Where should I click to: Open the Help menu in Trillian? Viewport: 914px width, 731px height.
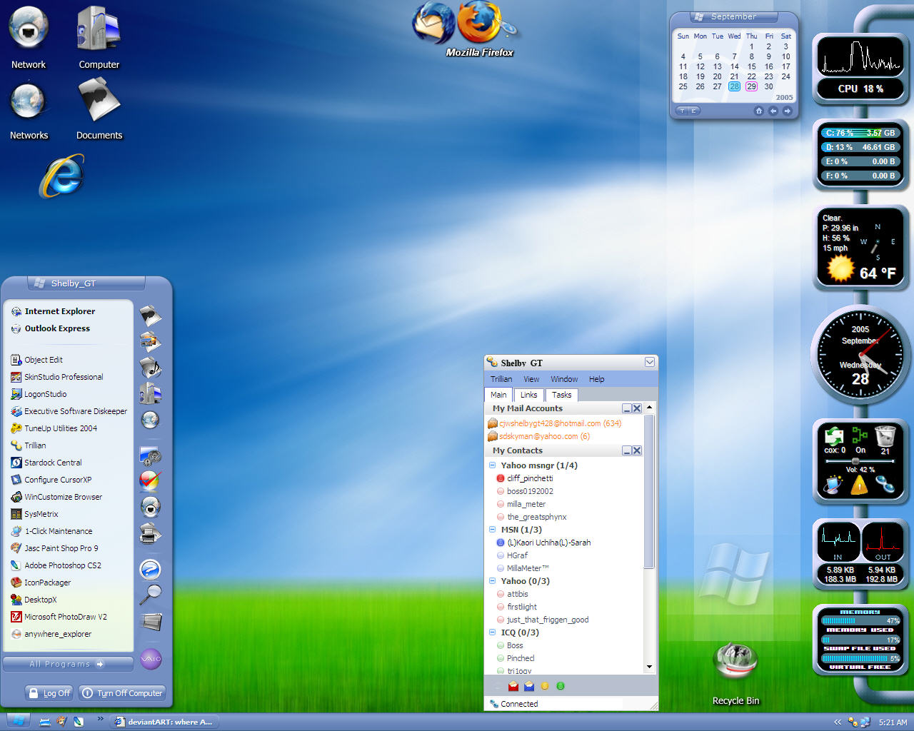click(x=597, y=379)
